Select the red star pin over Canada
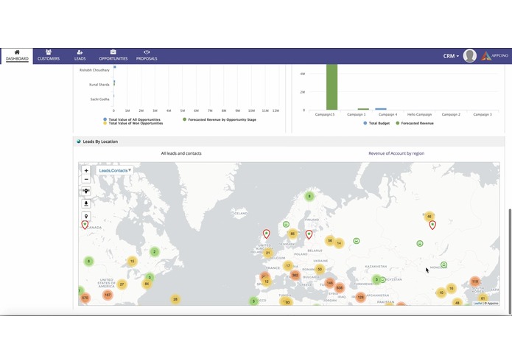Viewport: 512px width, 364px height. 85,225
